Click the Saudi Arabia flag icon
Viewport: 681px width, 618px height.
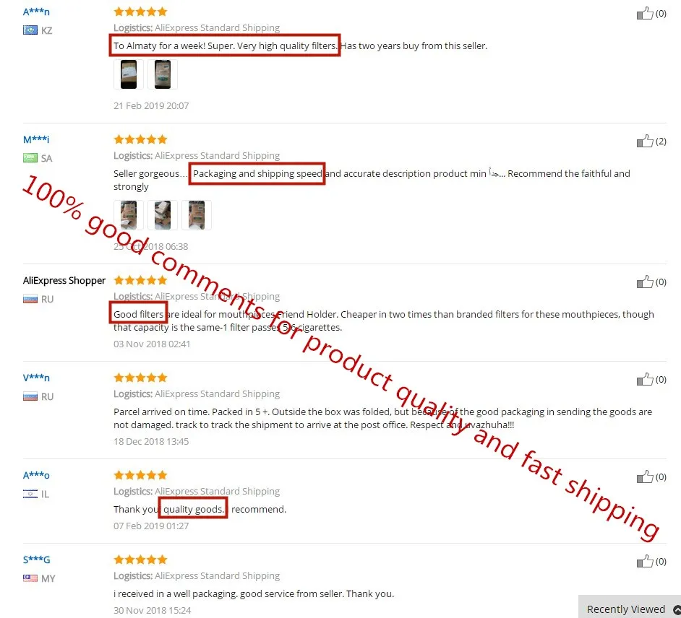pos(30,158)
